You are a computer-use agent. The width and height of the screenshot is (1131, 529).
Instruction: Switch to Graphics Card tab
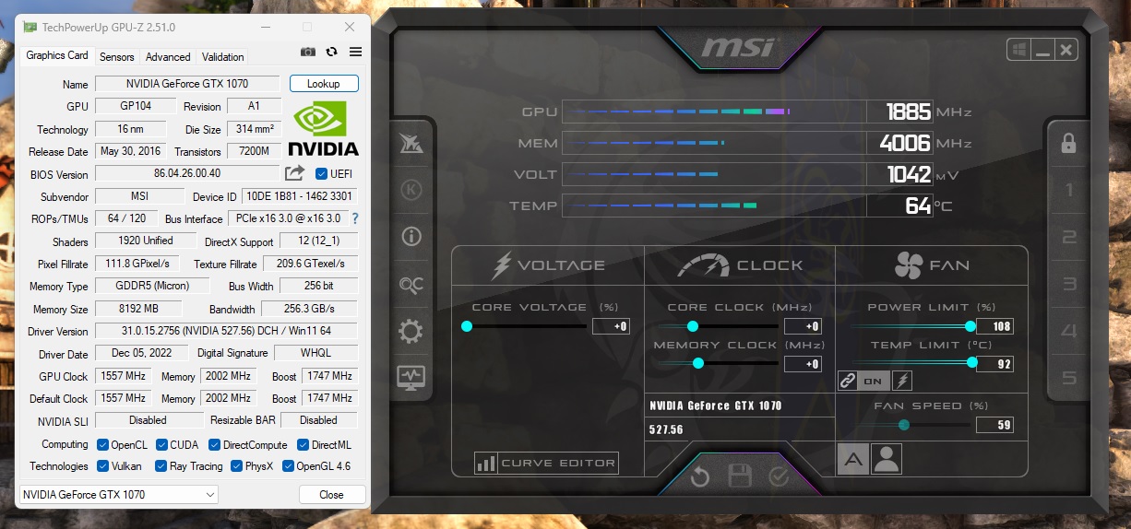tap(57, 55)
